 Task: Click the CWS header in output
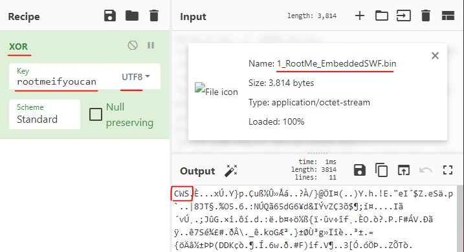pyautogui.click(x=182, y=194)
